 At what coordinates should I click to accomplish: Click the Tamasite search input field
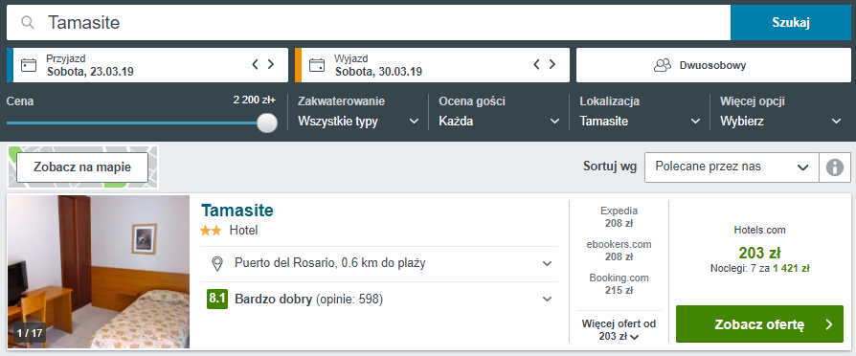click(x=369, y=23)
